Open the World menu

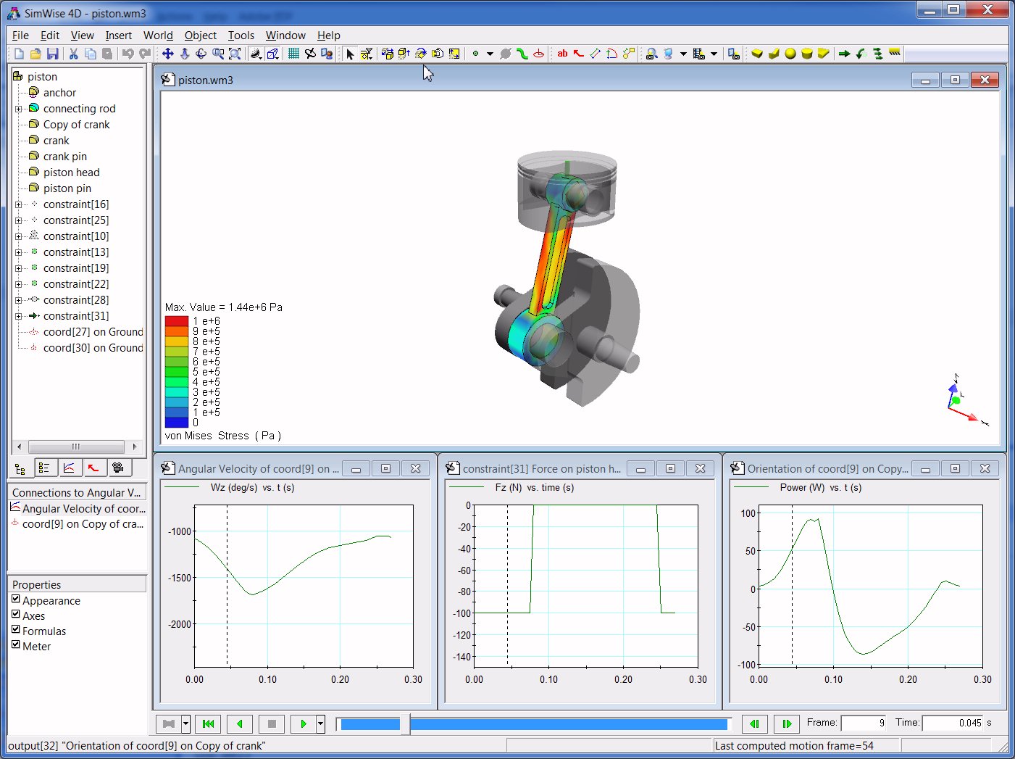[158, 35]
